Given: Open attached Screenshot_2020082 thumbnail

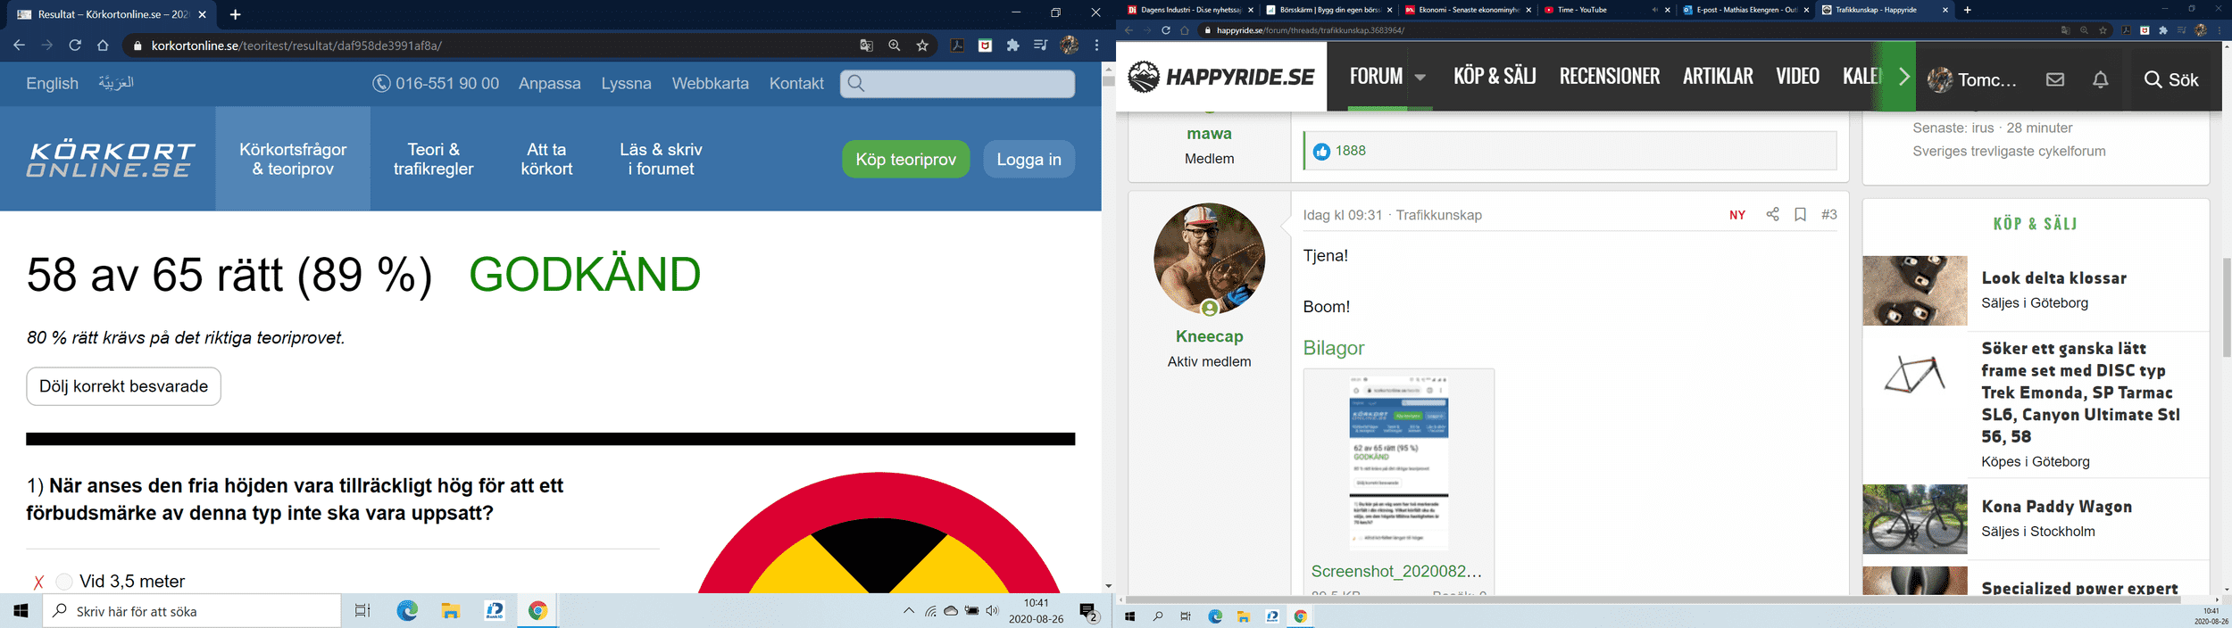Looking at the screenshot, I should click(1398, 462).
